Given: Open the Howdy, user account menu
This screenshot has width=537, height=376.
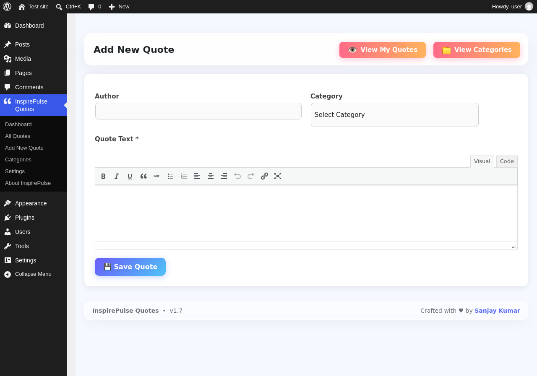Looking at the screenshot, I should point(512,7).
